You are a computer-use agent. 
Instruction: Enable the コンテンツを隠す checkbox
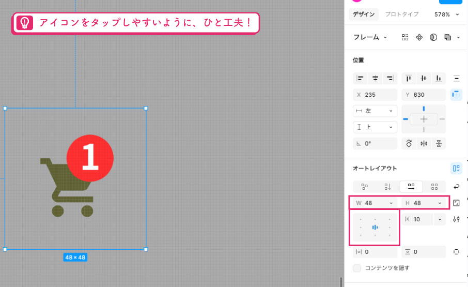coord(357,268)
